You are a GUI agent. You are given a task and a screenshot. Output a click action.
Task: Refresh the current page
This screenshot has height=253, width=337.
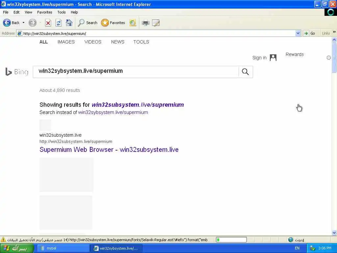point(59,23)
